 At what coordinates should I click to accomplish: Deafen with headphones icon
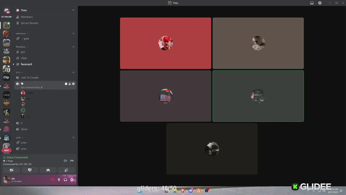(65, 180)
